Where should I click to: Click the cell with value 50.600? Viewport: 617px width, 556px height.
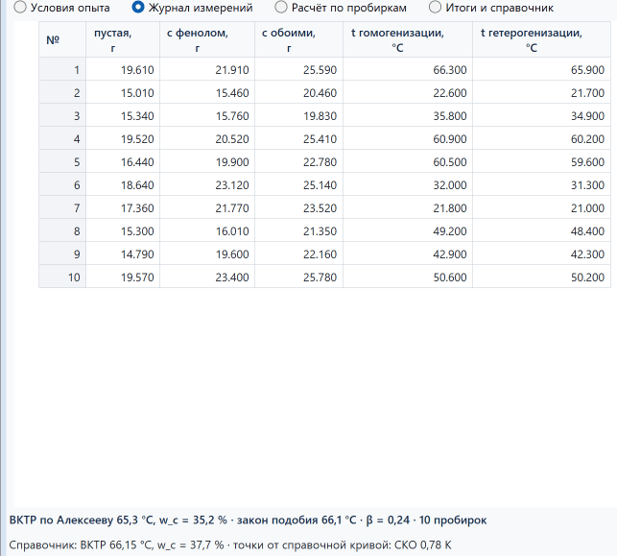coord(408,278)
